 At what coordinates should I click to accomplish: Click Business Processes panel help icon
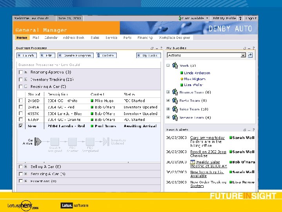pos(161,48)
